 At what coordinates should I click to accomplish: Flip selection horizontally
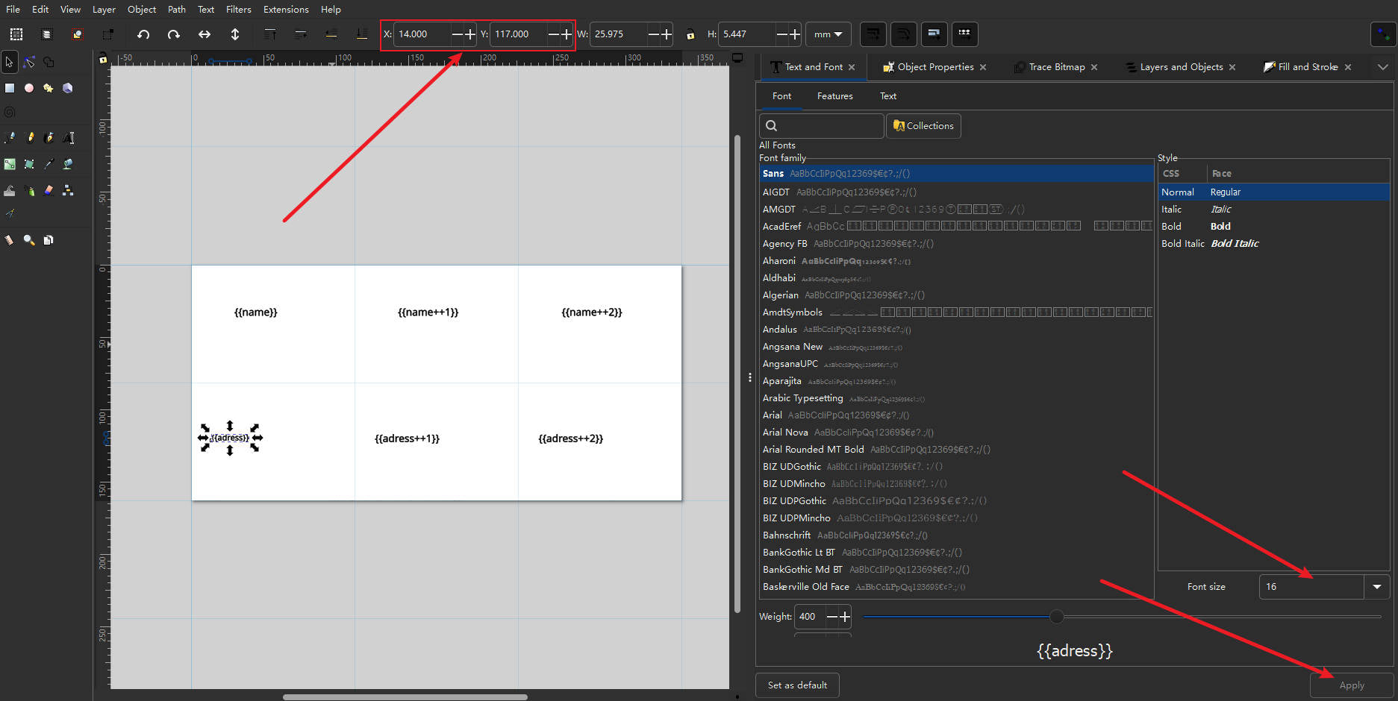[x=204, y=34]
